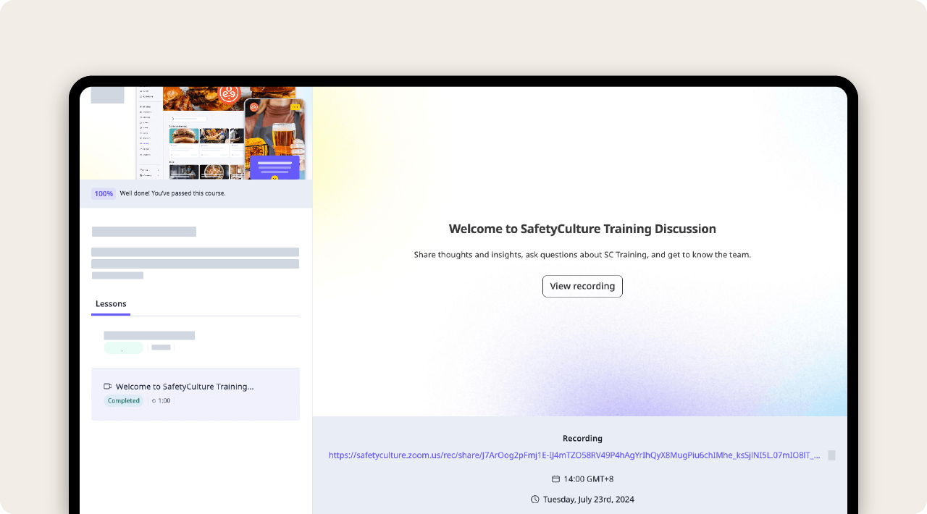
Task: Click the yellow badge on the phone mockup
Action: pyautogui.click(x=295, y=106)
